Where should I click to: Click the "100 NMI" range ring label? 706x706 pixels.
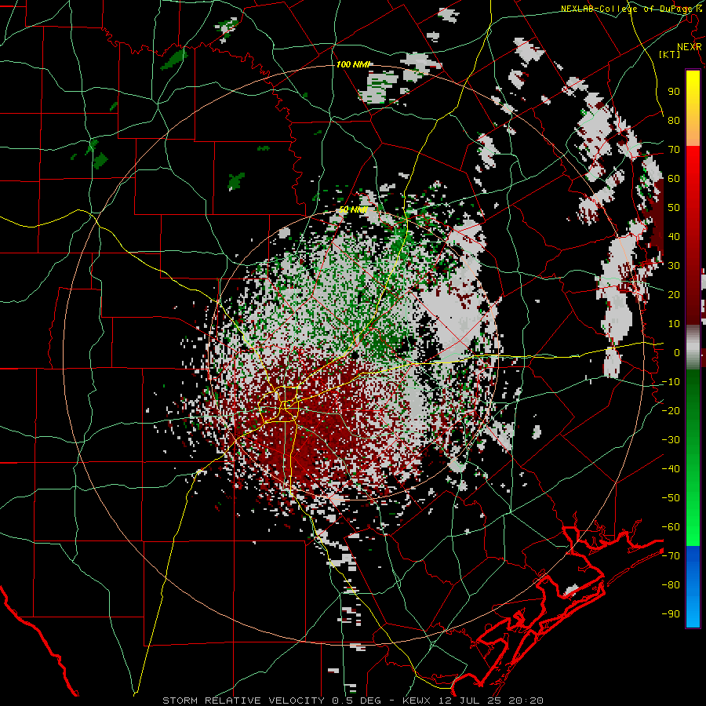[353, 64]
